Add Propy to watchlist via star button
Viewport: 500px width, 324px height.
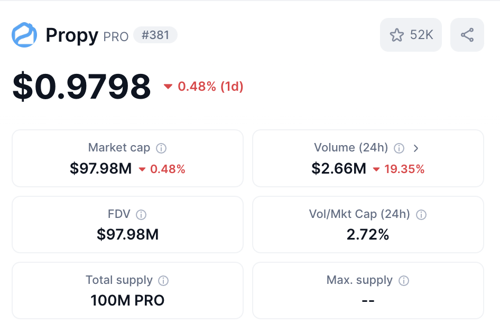411,35
